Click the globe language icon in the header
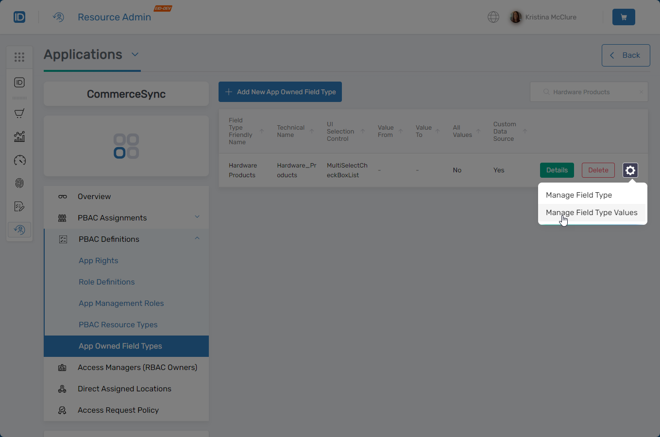 coord(493,17)
